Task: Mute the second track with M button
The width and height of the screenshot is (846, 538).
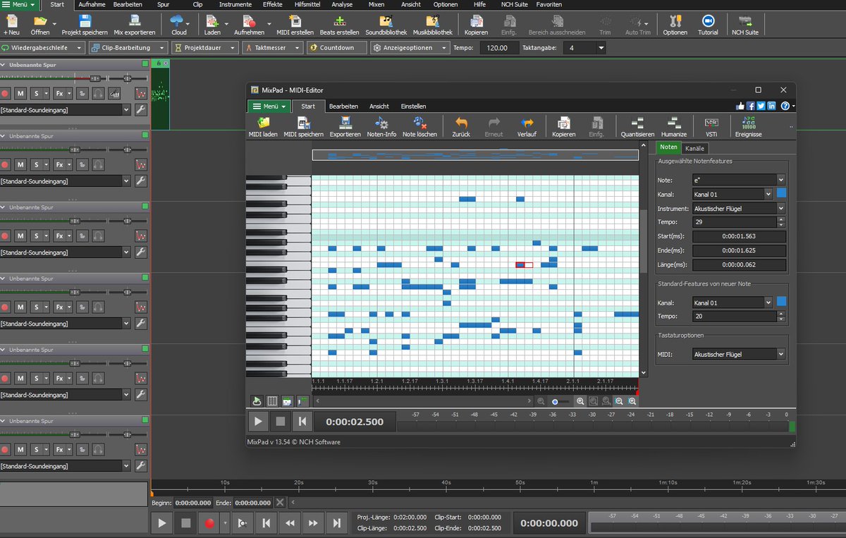Action: tap(20, 164)
